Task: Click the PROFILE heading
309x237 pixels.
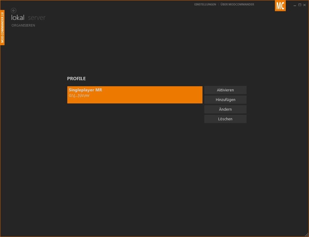Action: pyautogui.click(x=76, y=79)
